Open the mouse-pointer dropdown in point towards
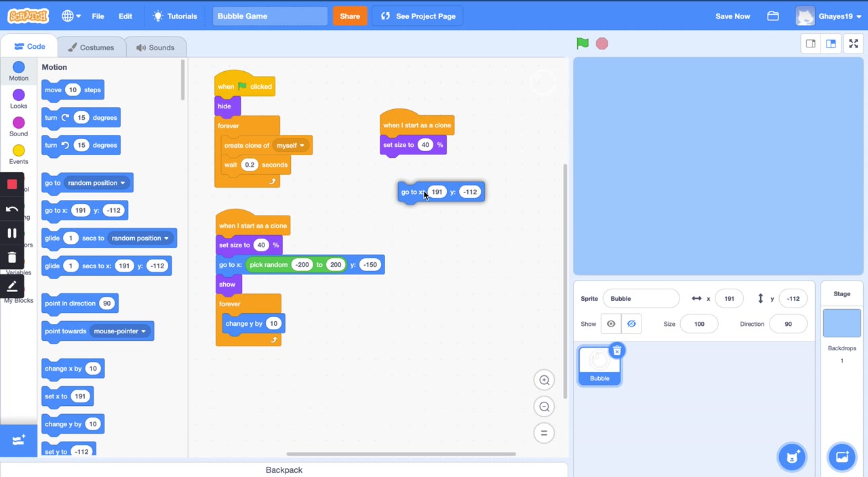Screen dimensions: 868x477 [143, 331]
